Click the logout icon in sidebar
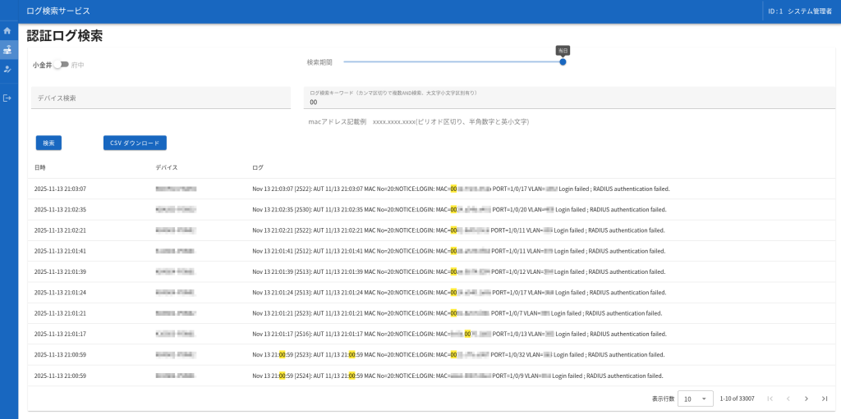 click(x=7, y=98)
